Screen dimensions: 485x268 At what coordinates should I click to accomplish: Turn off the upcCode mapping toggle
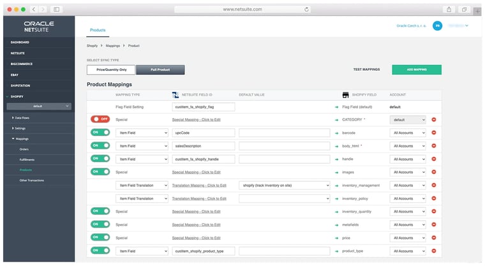[100, 133]
